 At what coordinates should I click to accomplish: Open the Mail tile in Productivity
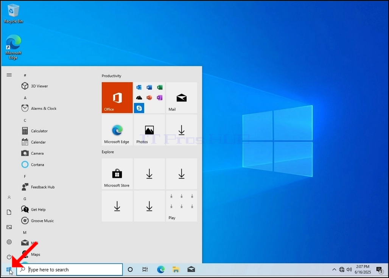click(182, 98)
